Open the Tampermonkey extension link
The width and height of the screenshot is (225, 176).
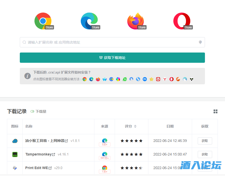40,154
